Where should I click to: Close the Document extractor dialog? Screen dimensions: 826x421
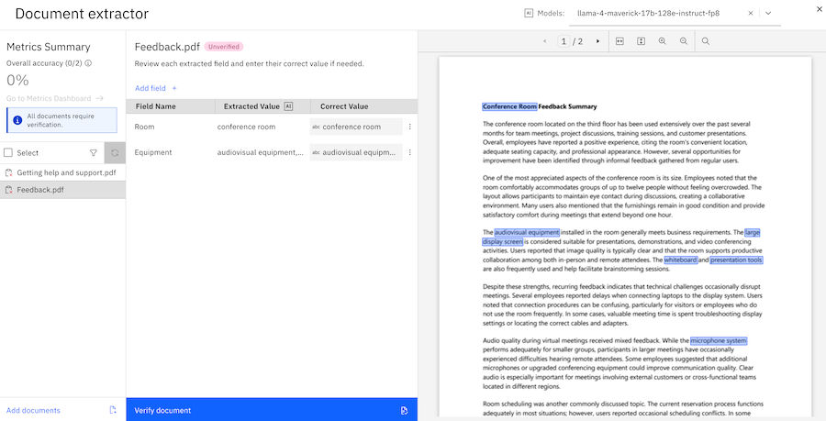820,8
